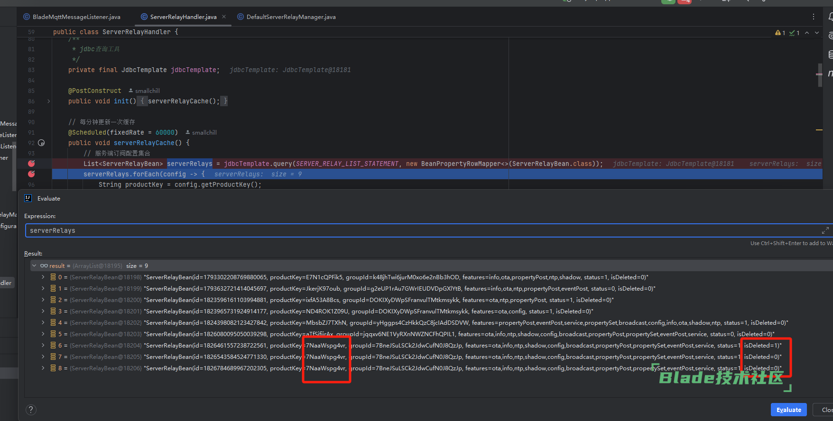Viewport: 833px width, 421px height.
Task: Expand result element 7 ServerRelayBean@18205
Action: 43,357
